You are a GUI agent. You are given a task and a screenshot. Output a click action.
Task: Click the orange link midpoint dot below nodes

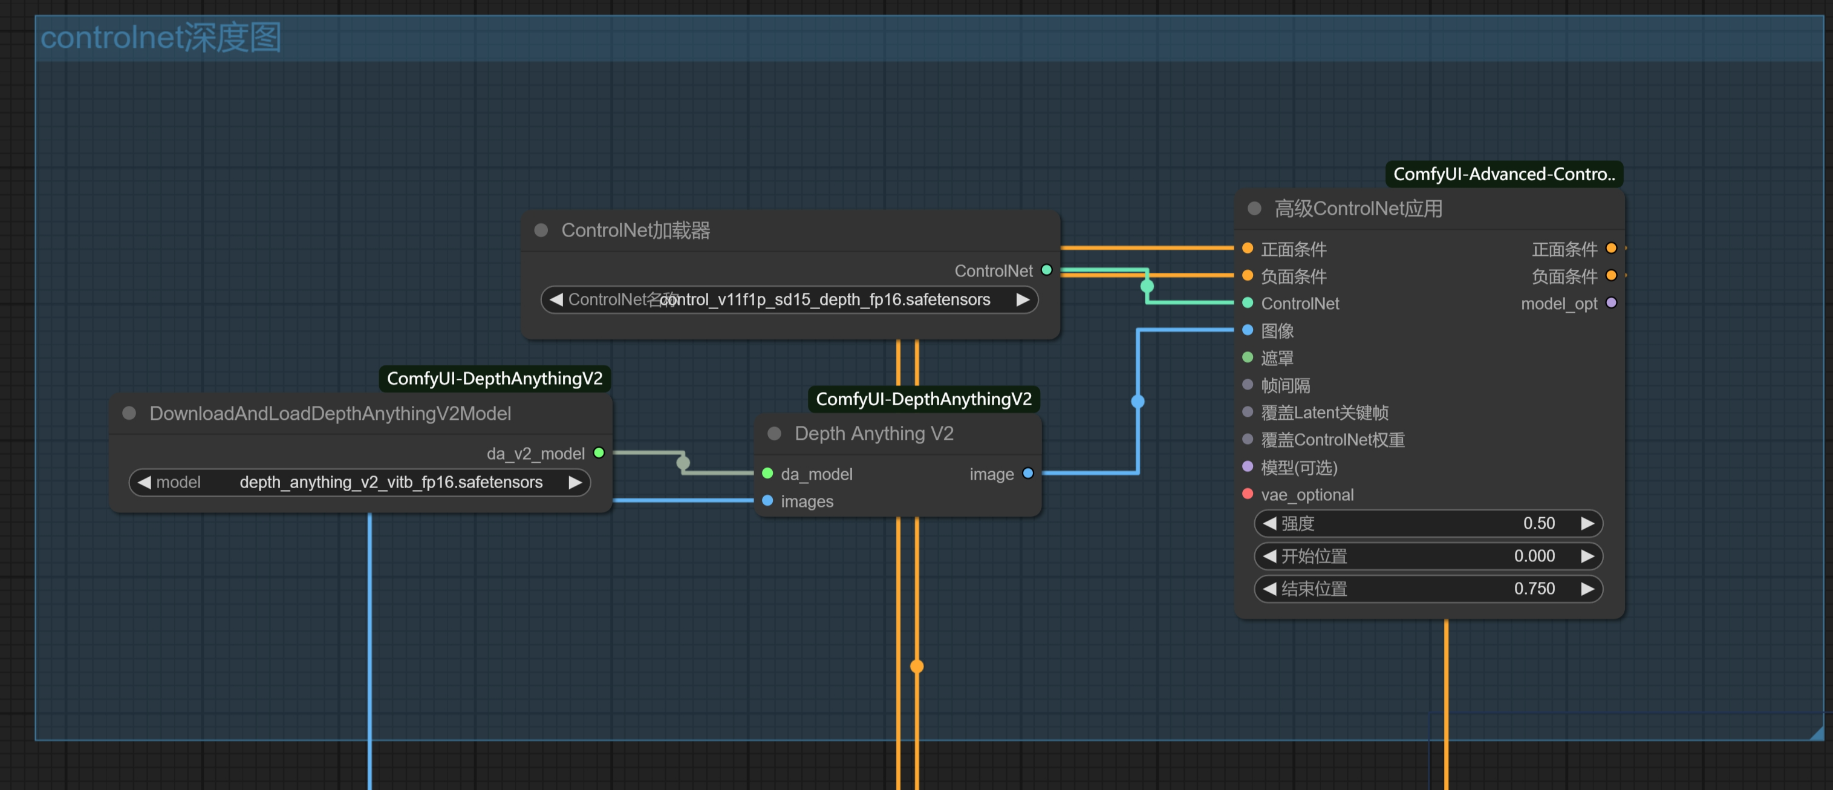coord(917,666)
